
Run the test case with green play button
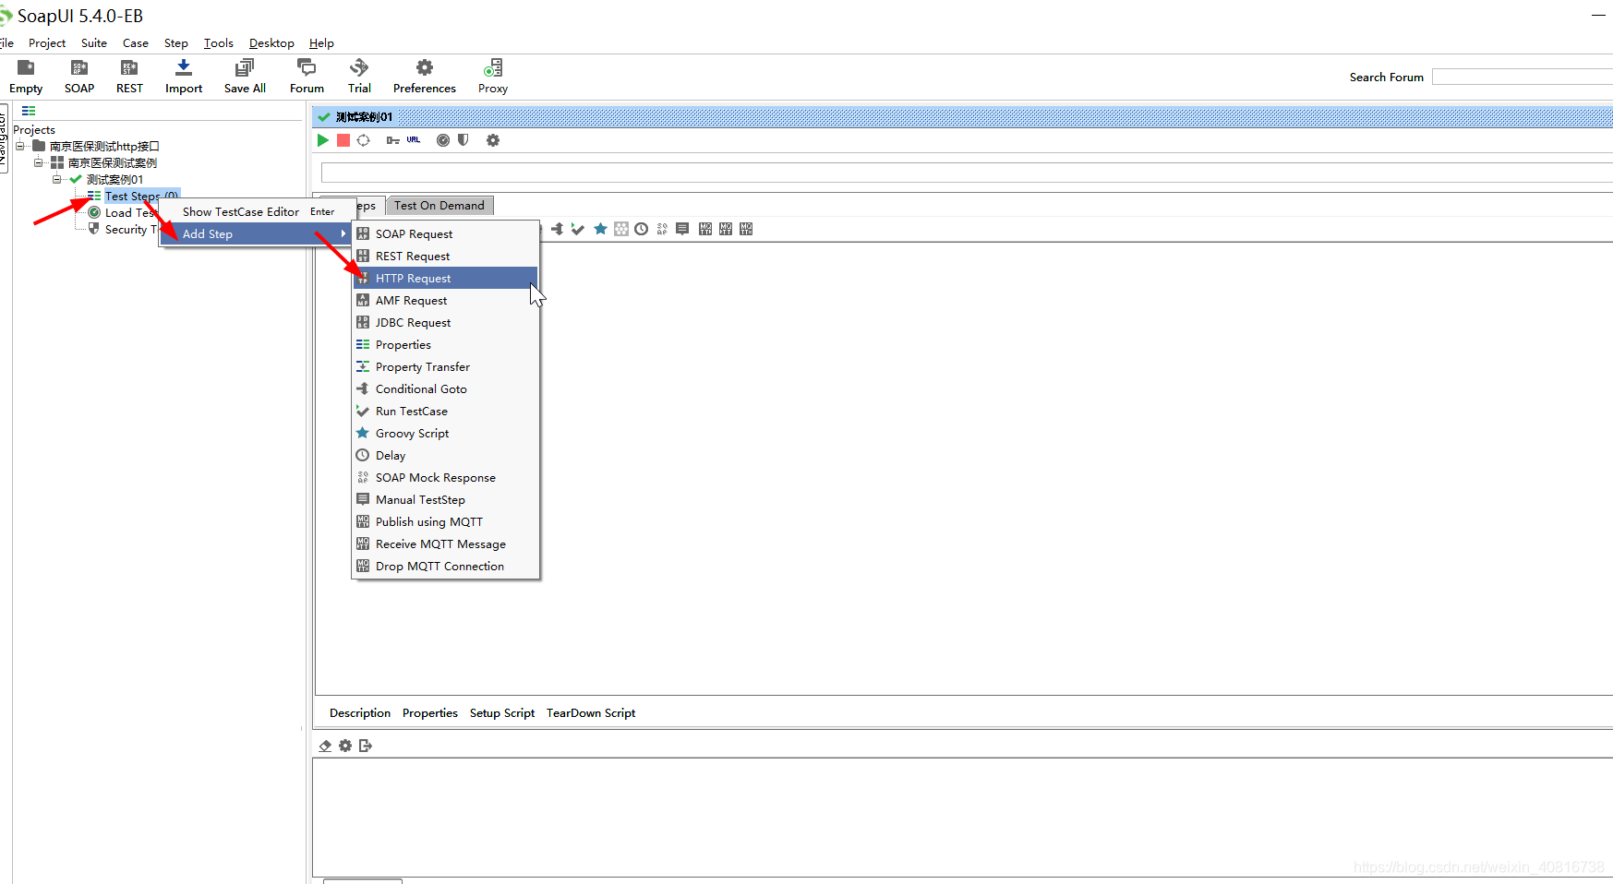point(323,140)
